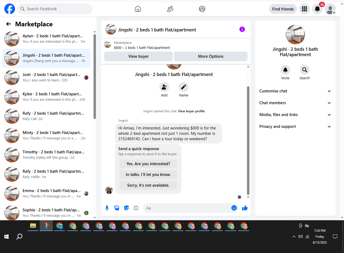Click the attach photo icon in the composer
Screen dimensions: 344x253
pyautogui.click(x=117, y=208)
